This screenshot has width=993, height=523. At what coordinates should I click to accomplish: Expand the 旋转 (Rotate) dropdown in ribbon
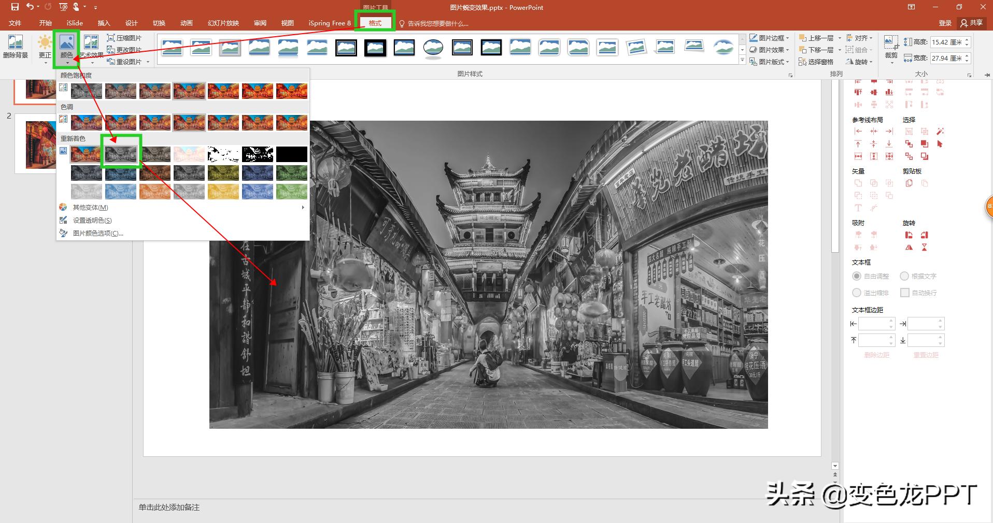860,62
